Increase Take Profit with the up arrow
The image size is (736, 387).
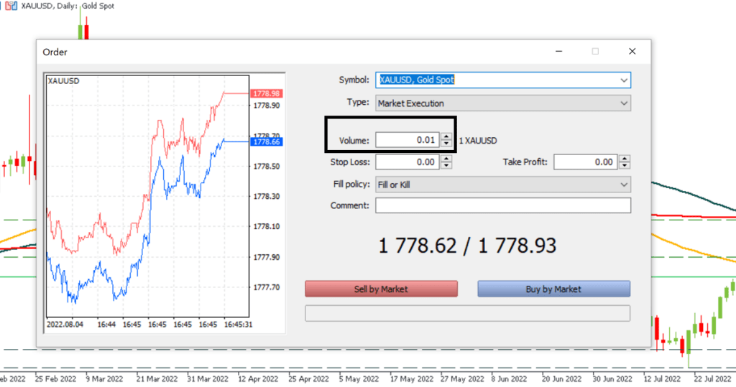pyautogui.click(x=625, y=159)
